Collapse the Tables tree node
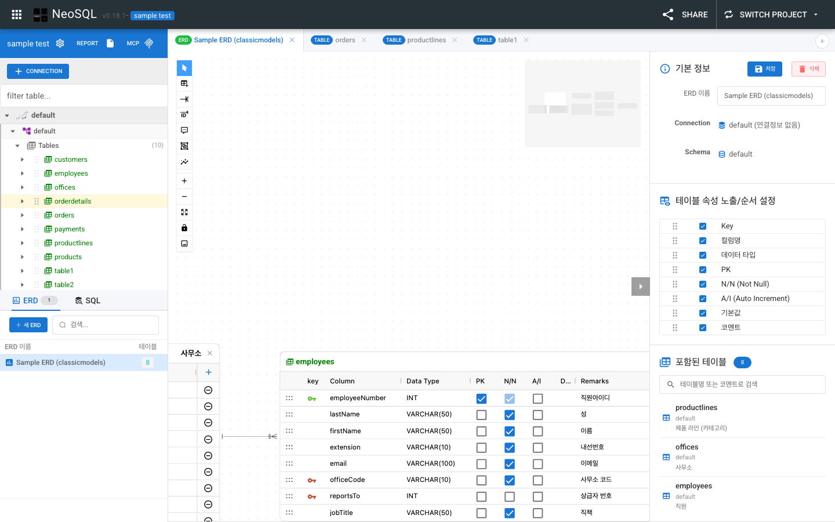 17,145
